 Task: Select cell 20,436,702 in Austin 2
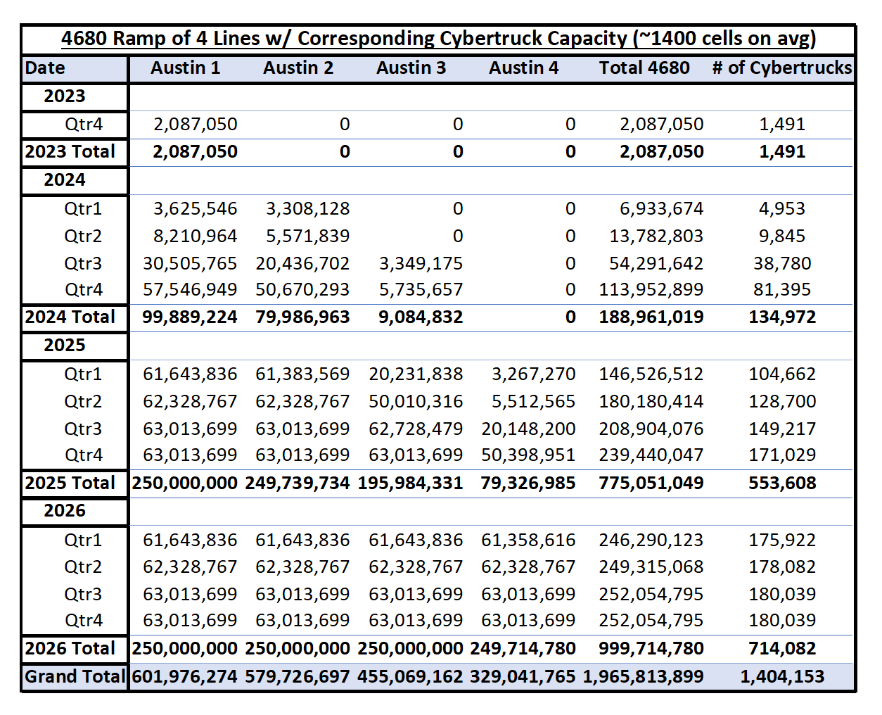coord(302,264)
